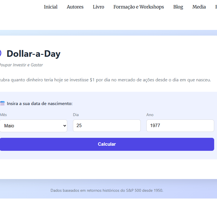Viewport: 217px width, 207px height.
Task: Click the calendar icon beside birth date prompt
Action: click(x=2, y=104)
